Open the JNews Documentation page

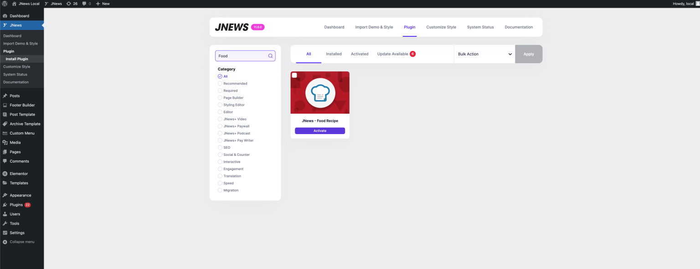(x=519, y=27)
